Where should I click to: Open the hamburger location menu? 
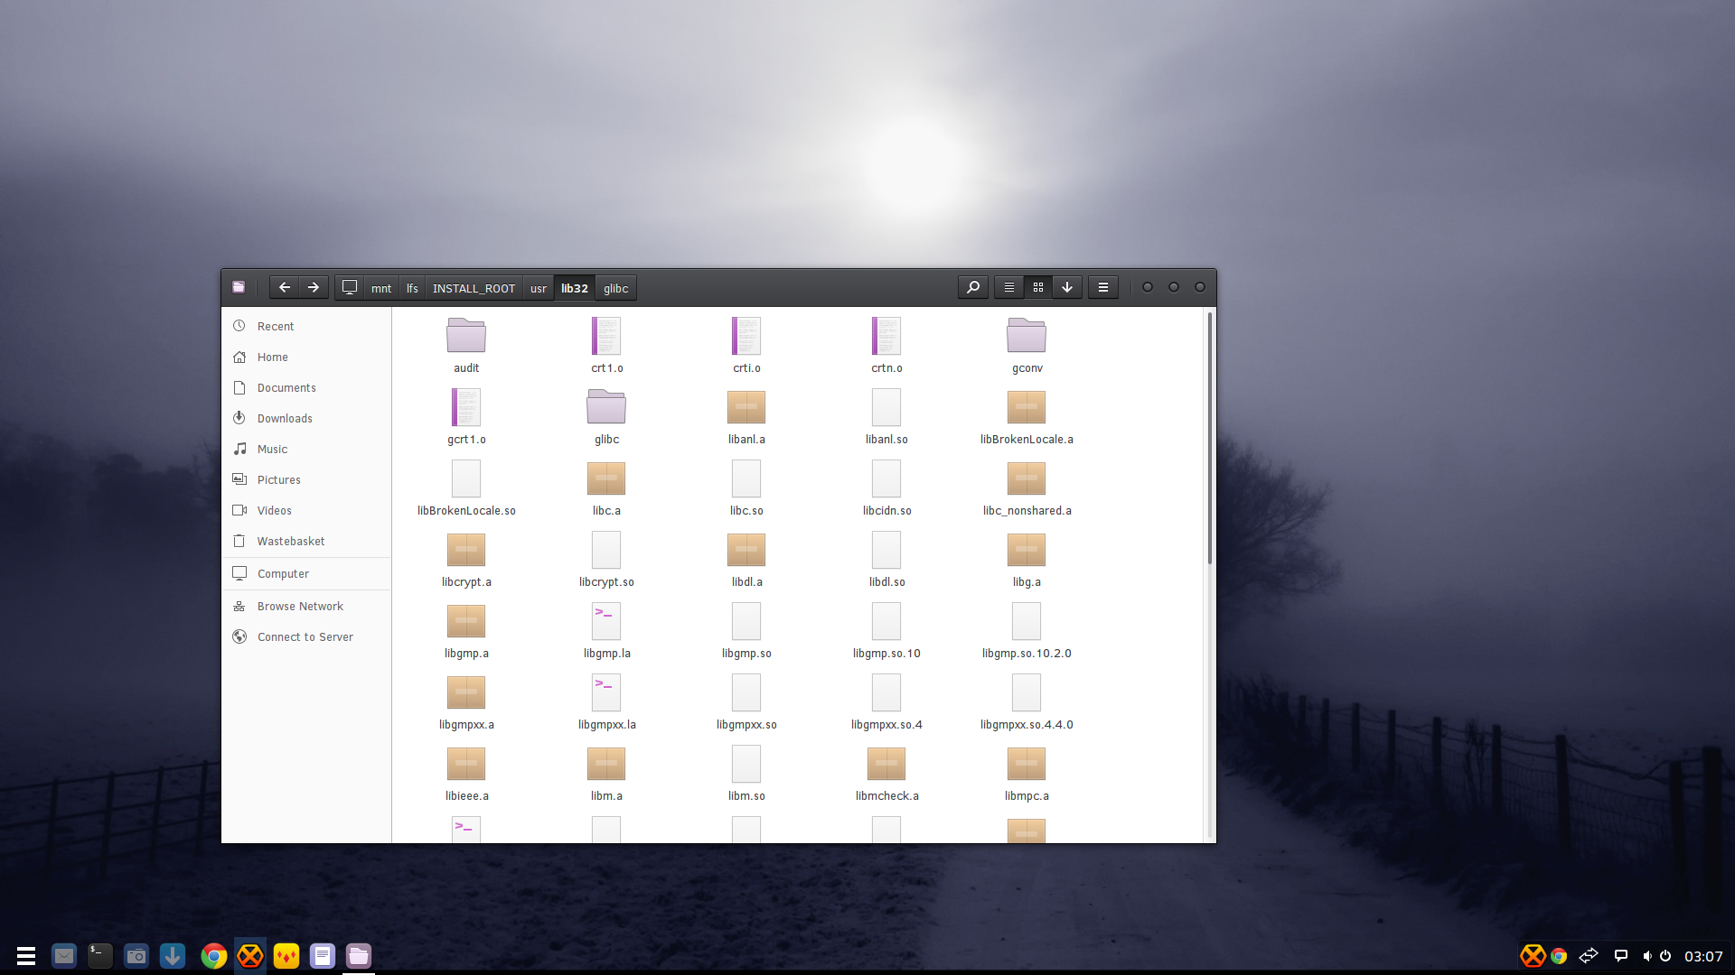pos(1103,288)
